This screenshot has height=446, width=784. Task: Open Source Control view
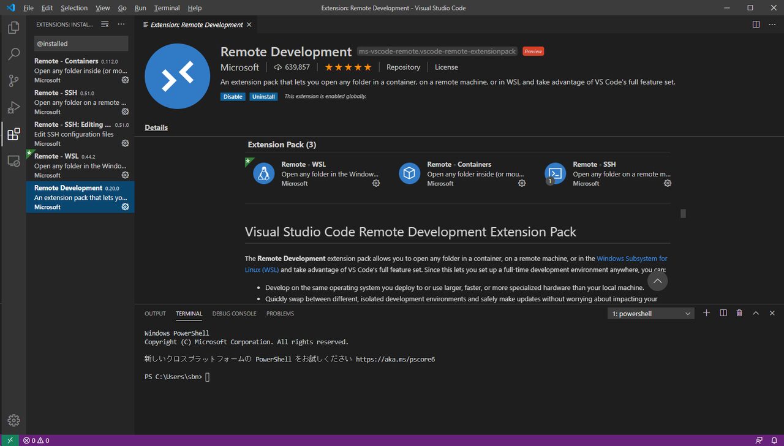13,81
